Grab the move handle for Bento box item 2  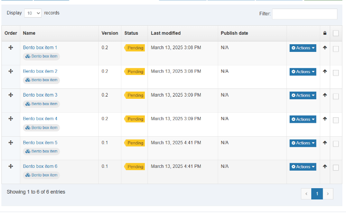pyautogui.click(x=10, y=71)
